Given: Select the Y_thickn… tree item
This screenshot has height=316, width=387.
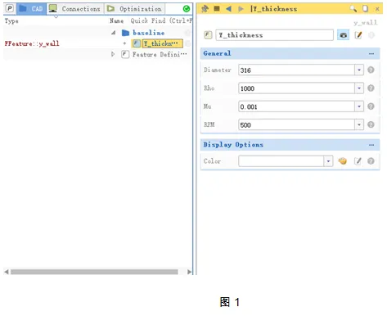Looking at the screenshot, I should point(163,43).
